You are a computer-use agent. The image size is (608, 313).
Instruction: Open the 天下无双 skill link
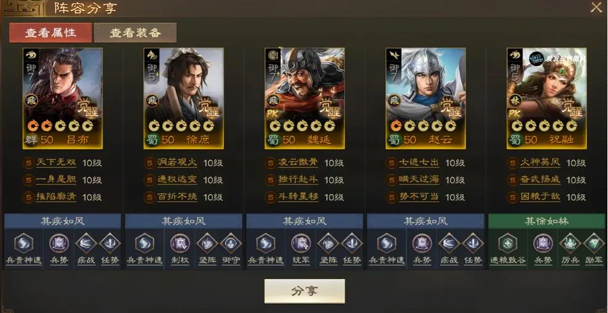click(56, 163)
